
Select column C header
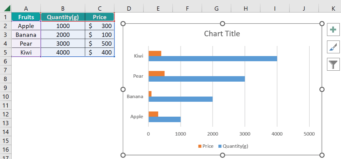[x=100, y=8]
